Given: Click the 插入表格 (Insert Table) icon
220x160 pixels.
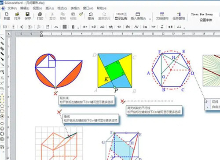Looking at the screenshot, I should tap(138, 14).
